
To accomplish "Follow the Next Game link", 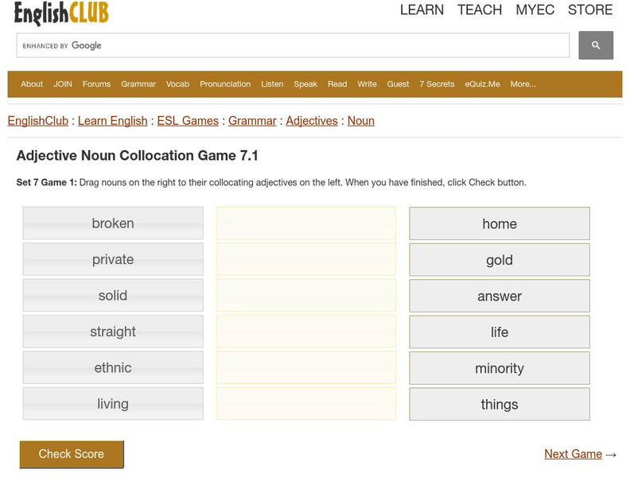I will pos(573,454).
